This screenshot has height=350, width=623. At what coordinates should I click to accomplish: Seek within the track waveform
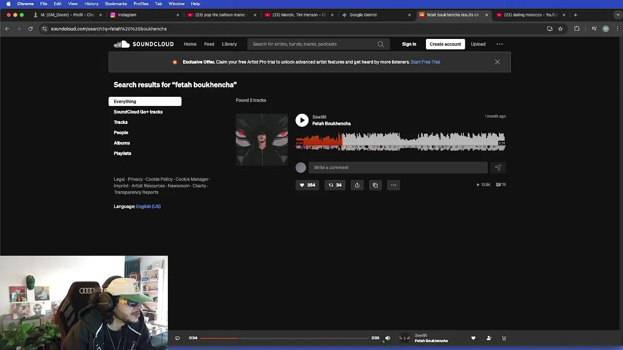400,141
